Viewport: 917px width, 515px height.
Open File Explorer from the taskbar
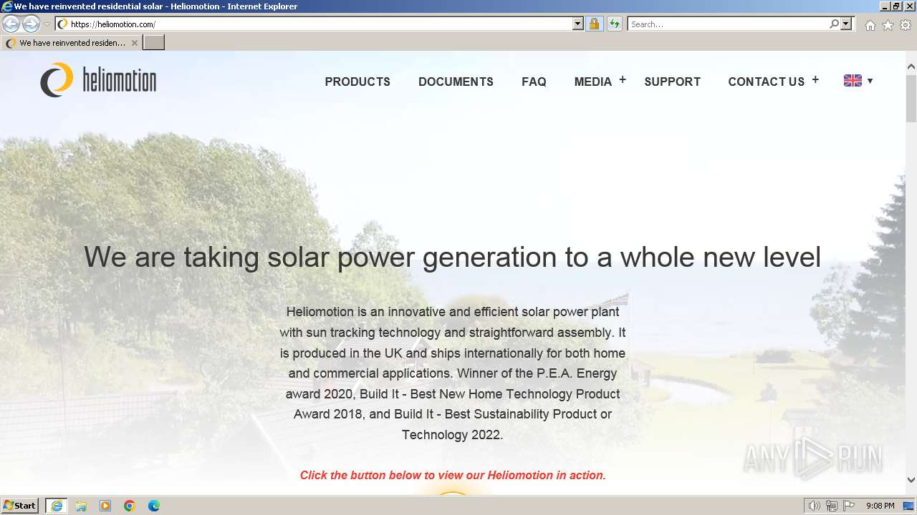[x=81, y=506]
